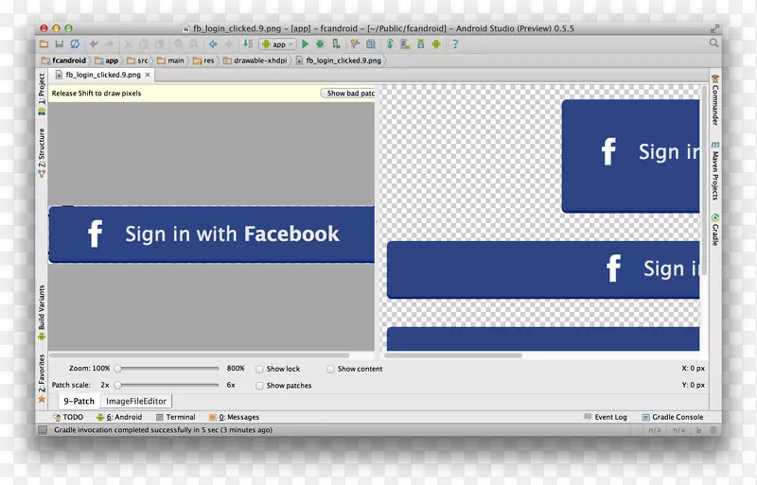Open Help with the question mark icon
The width and height of the screenshot is (757, 485).
coord(455,44)
